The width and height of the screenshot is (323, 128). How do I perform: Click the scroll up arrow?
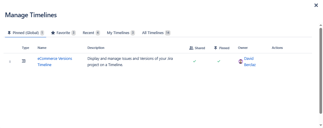coord(321,25)
